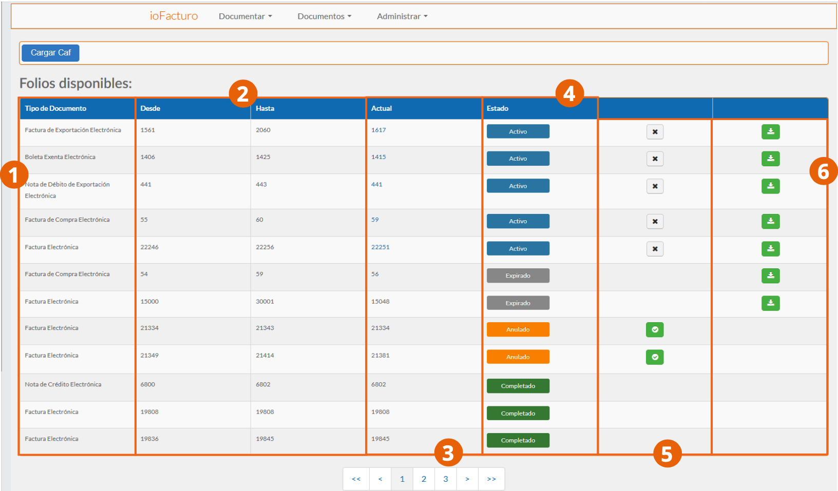Click Anulado status for folio 21334 row
The width and height of the screenshot is (838, 491).
[x=518, y=330]
